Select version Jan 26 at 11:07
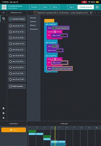 (17, 44)
